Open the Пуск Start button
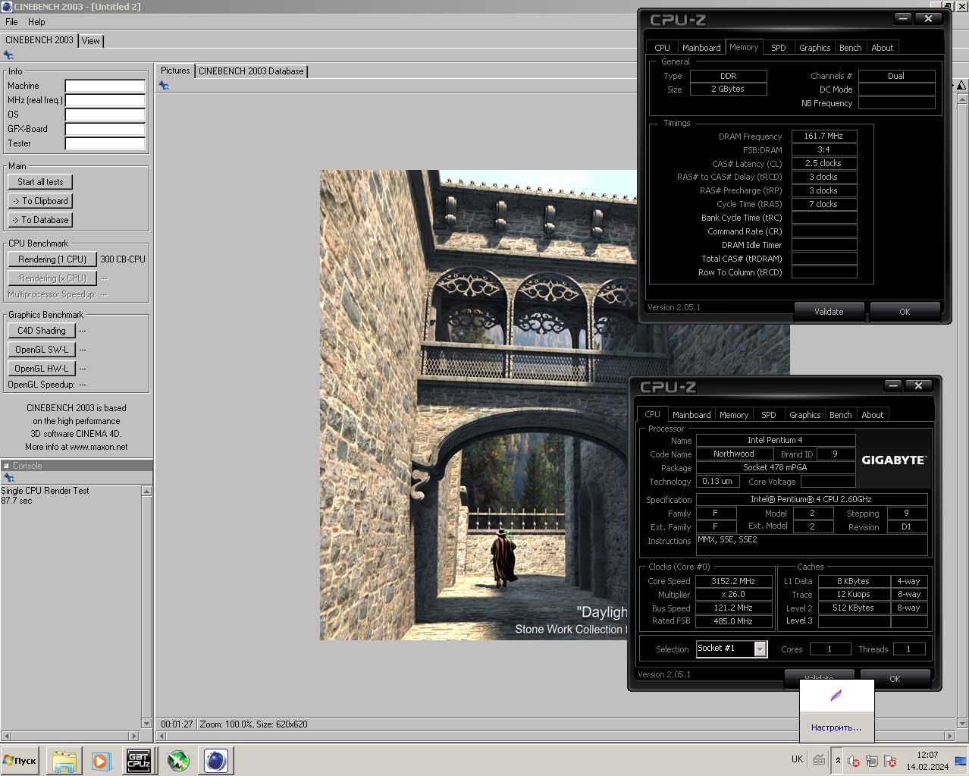This screenshot has height=776, width=969. point(20,760)
